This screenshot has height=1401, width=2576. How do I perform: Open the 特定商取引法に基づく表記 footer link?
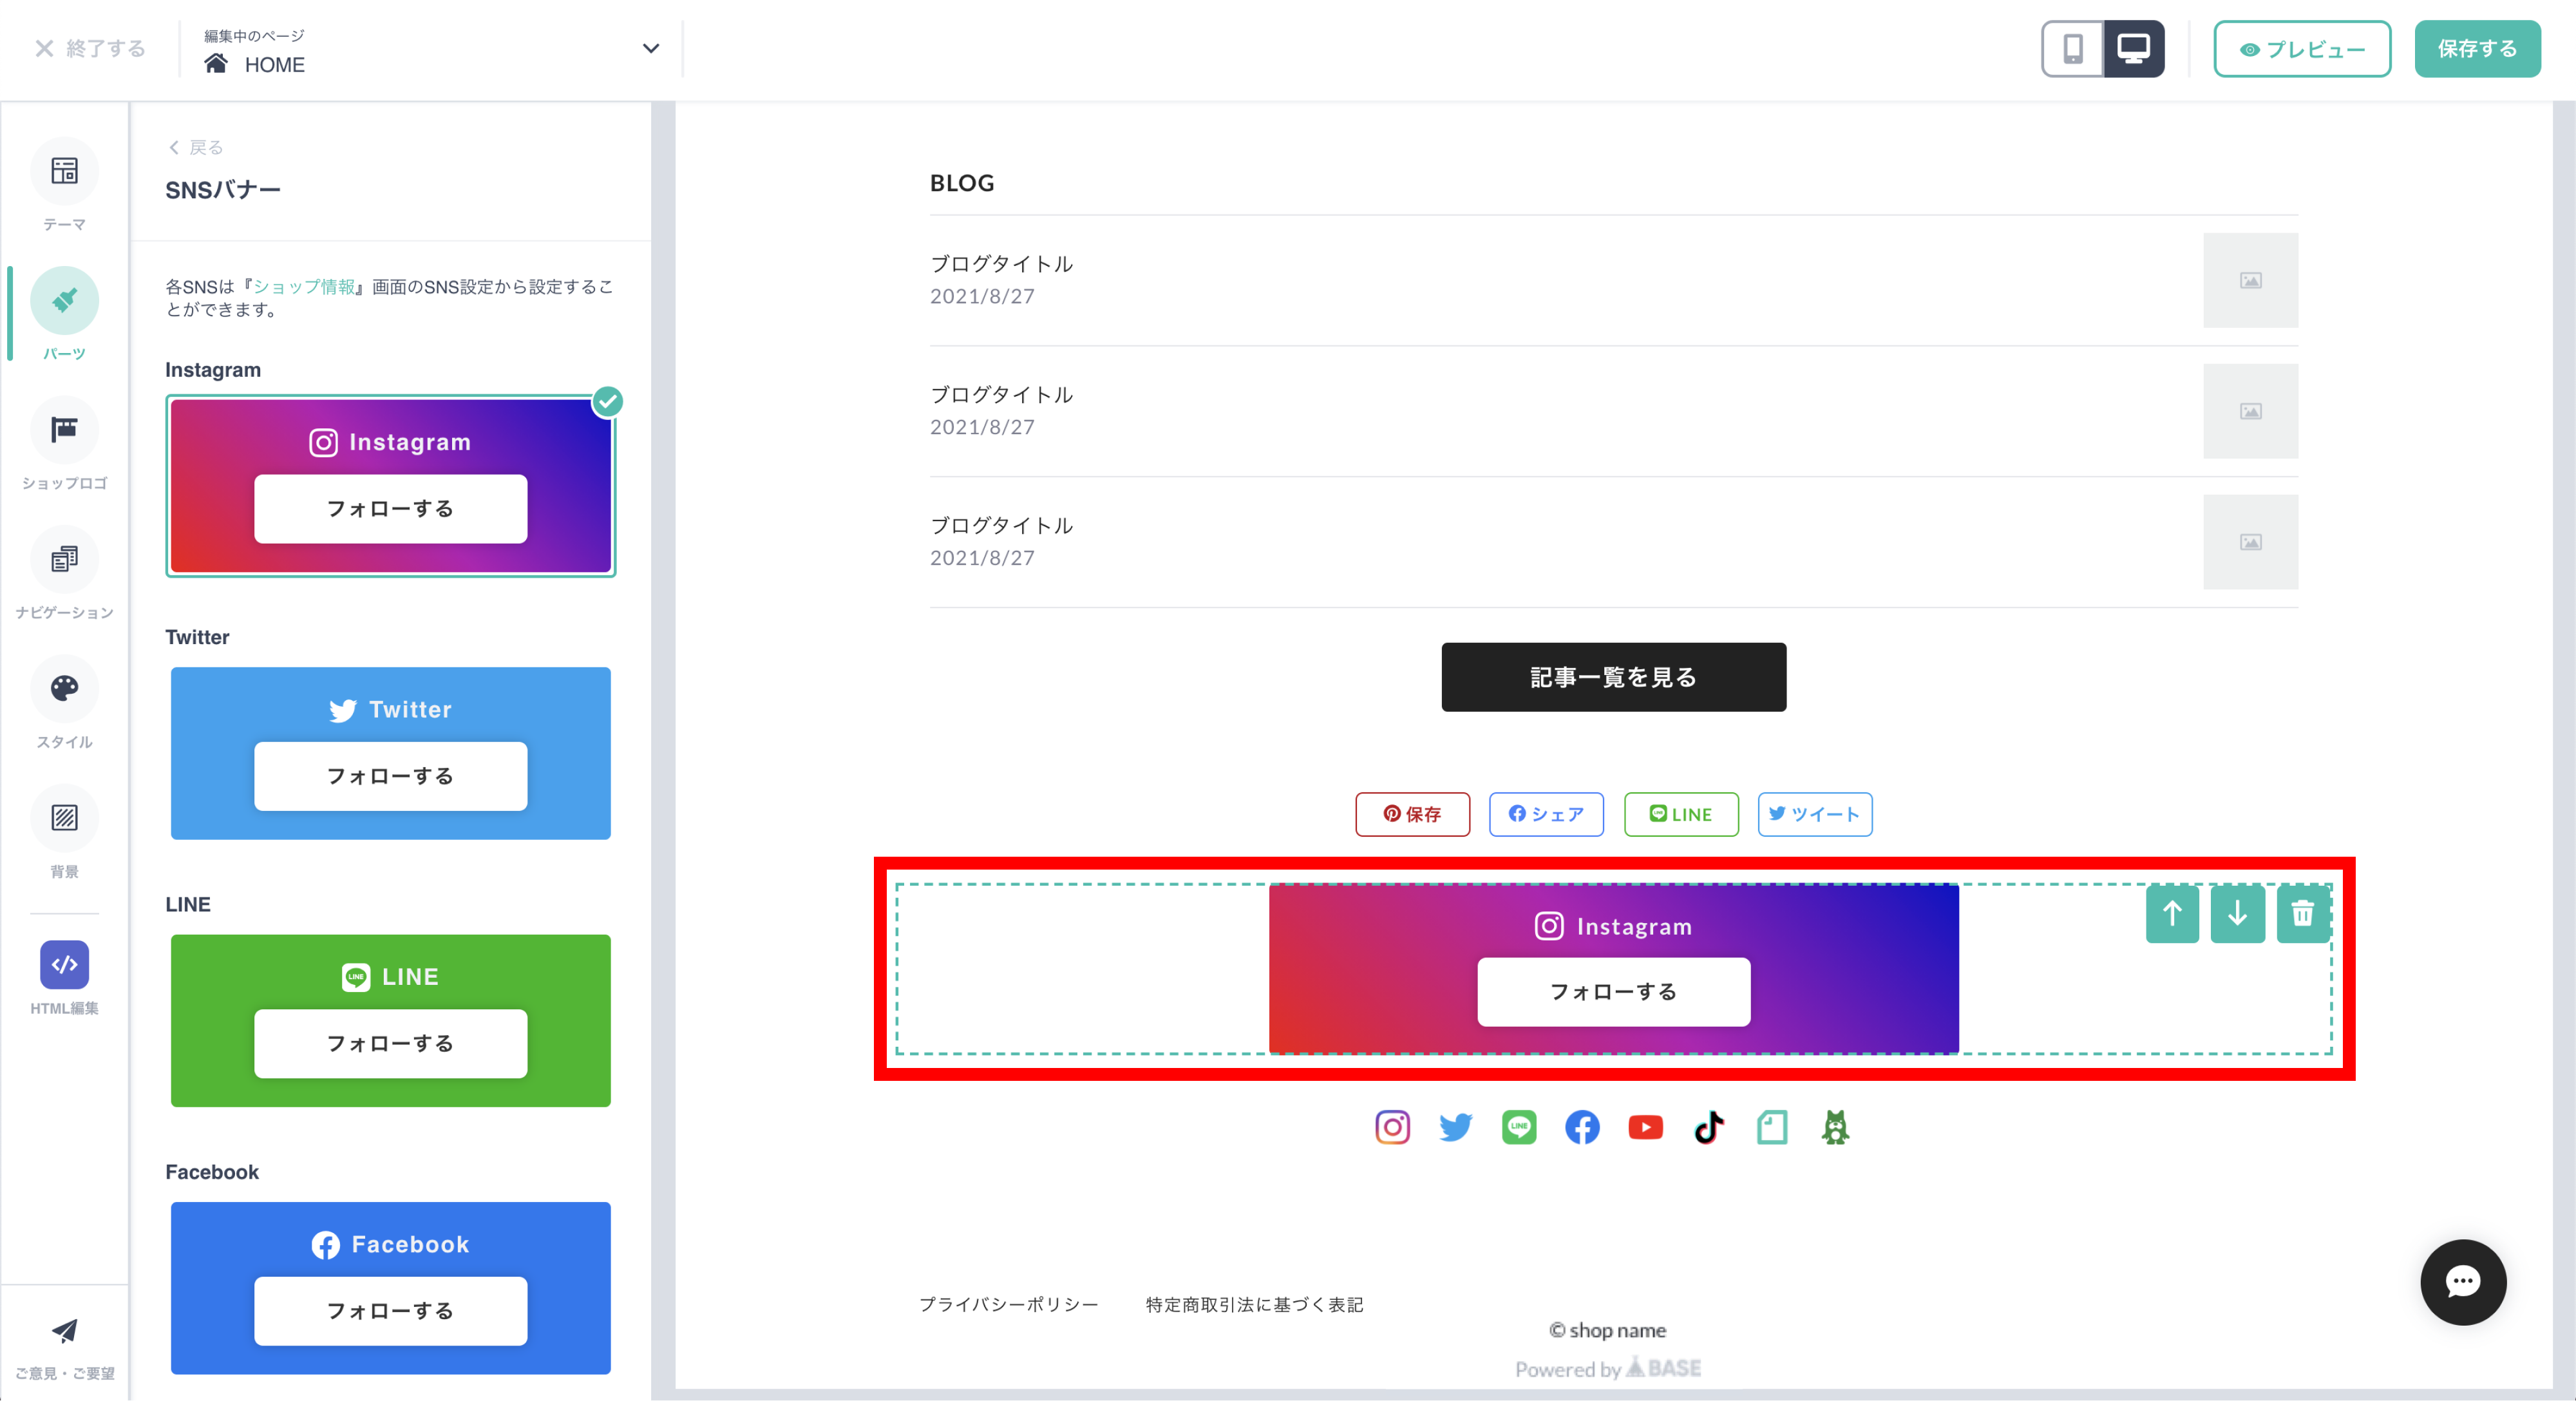coord(1255,1304)
